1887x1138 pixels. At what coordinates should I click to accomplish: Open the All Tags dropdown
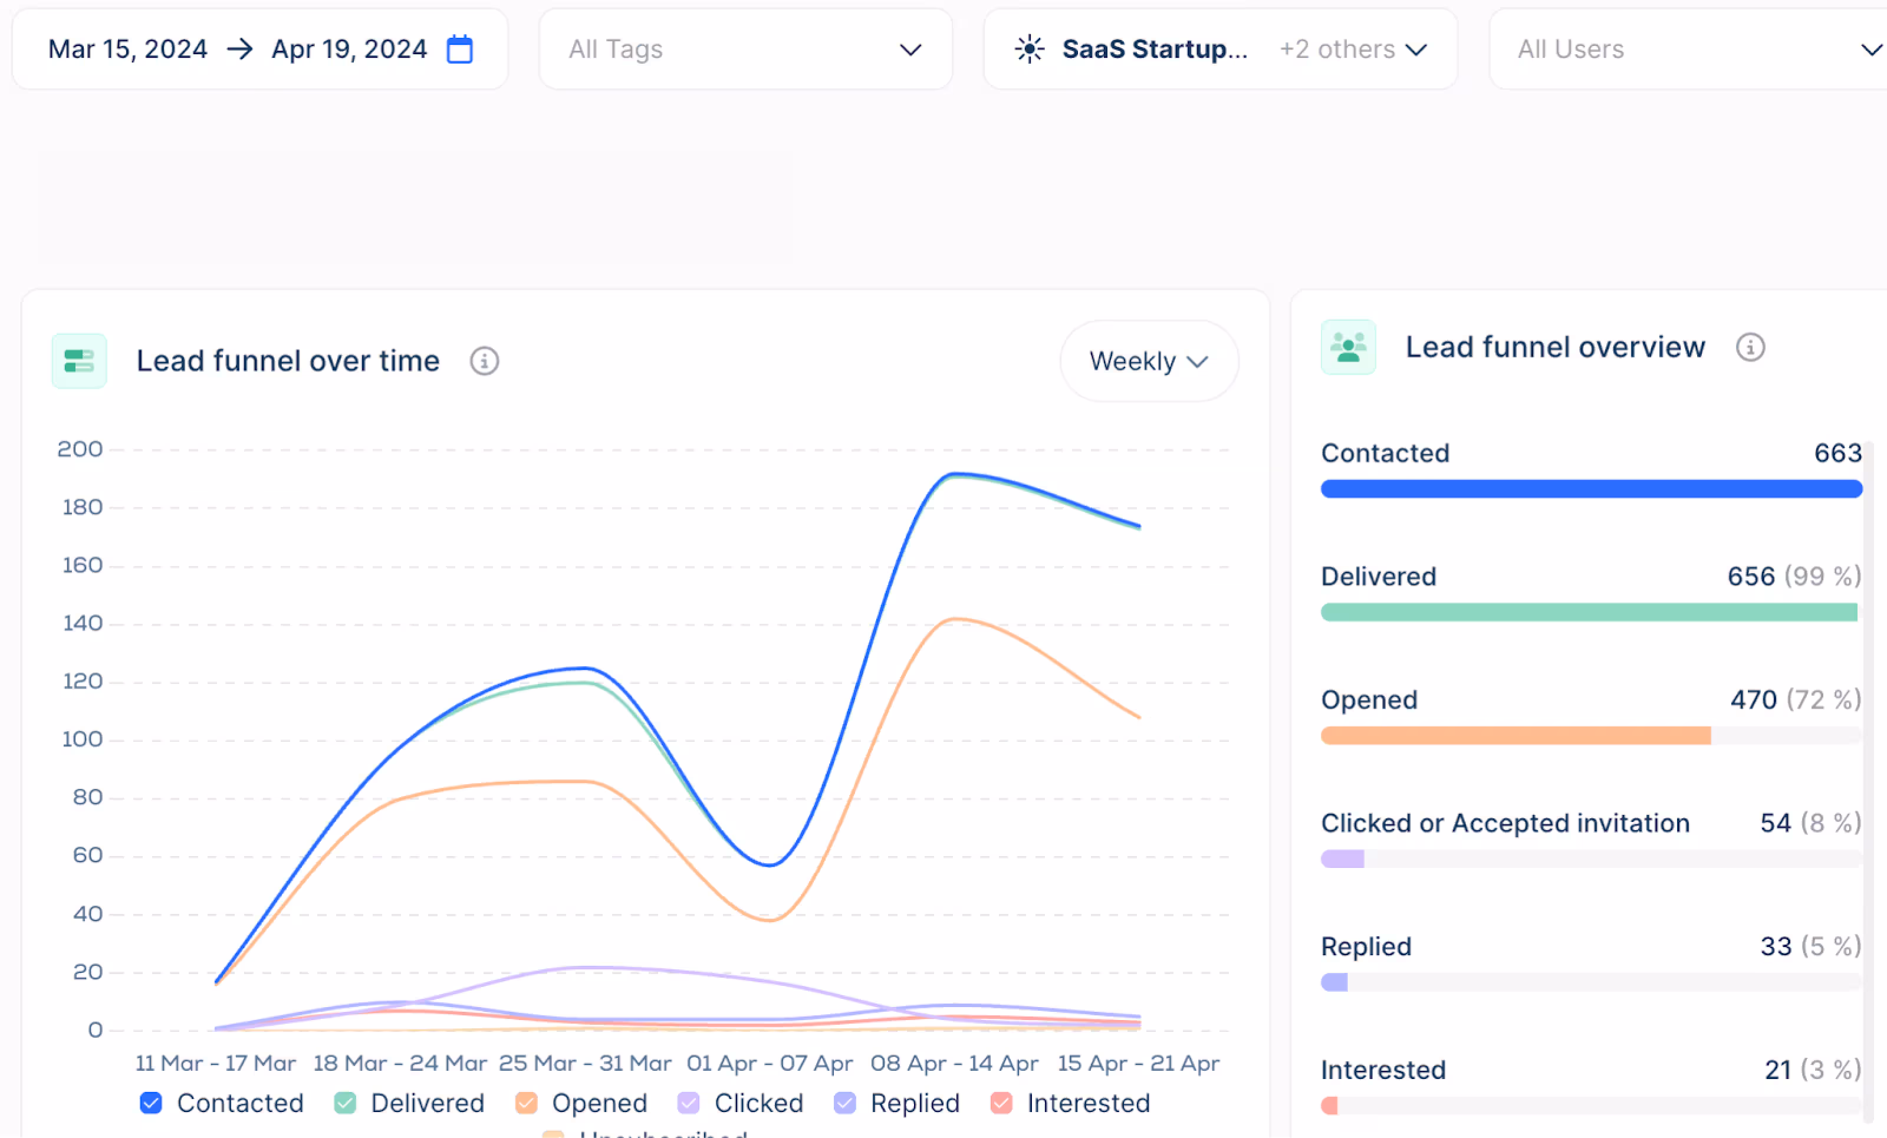click(x=744, y=50)
